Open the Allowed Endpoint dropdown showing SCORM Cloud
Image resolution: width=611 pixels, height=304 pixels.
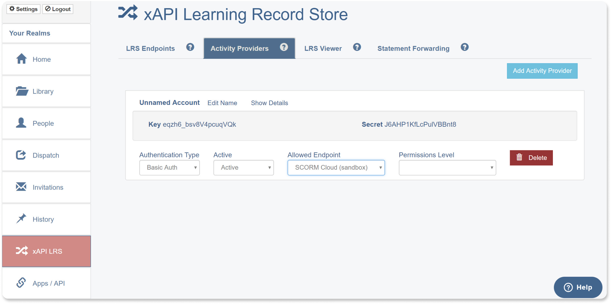click(336, 167)
